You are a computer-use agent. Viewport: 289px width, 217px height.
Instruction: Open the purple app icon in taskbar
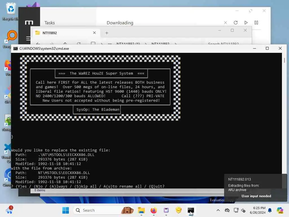point(166,210)
